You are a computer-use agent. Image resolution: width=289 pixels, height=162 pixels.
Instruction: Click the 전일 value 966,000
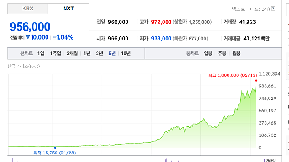(118, 22)
